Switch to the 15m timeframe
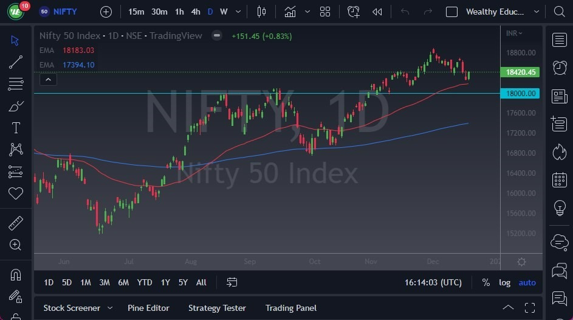The image size is (573, 320). pyautogui.click(x=136, y=12)
